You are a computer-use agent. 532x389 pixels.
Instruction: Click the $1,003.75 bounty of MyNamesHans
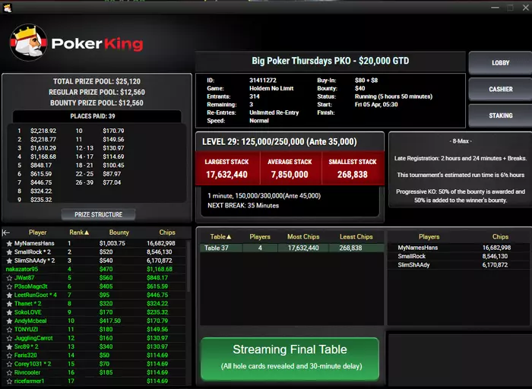coord(112,244)
